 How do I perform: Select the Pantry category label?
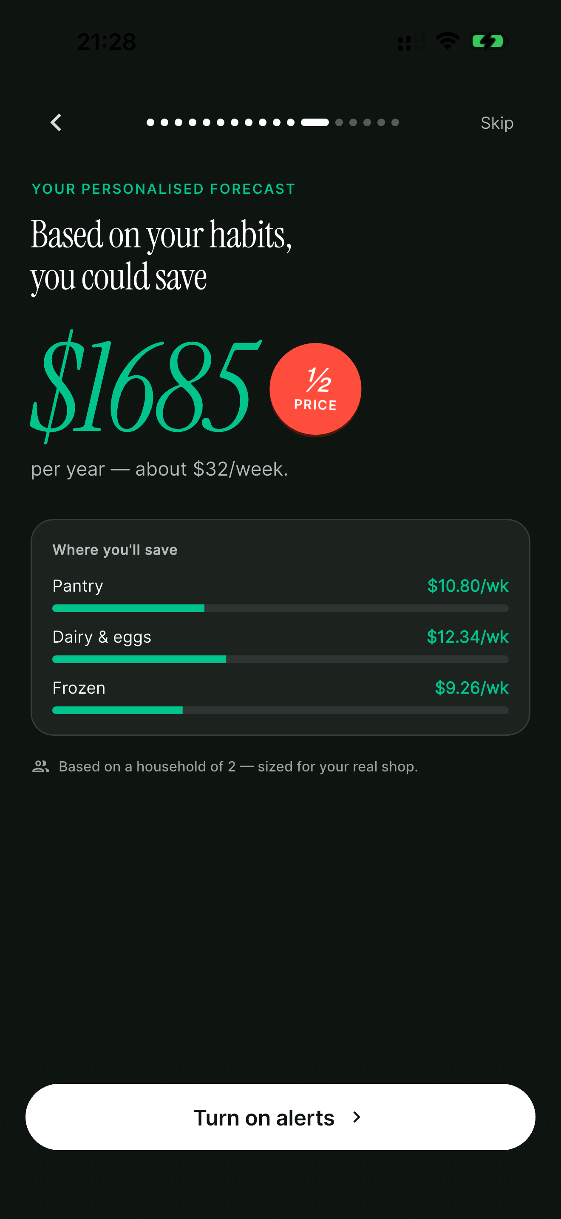point(78,586)
